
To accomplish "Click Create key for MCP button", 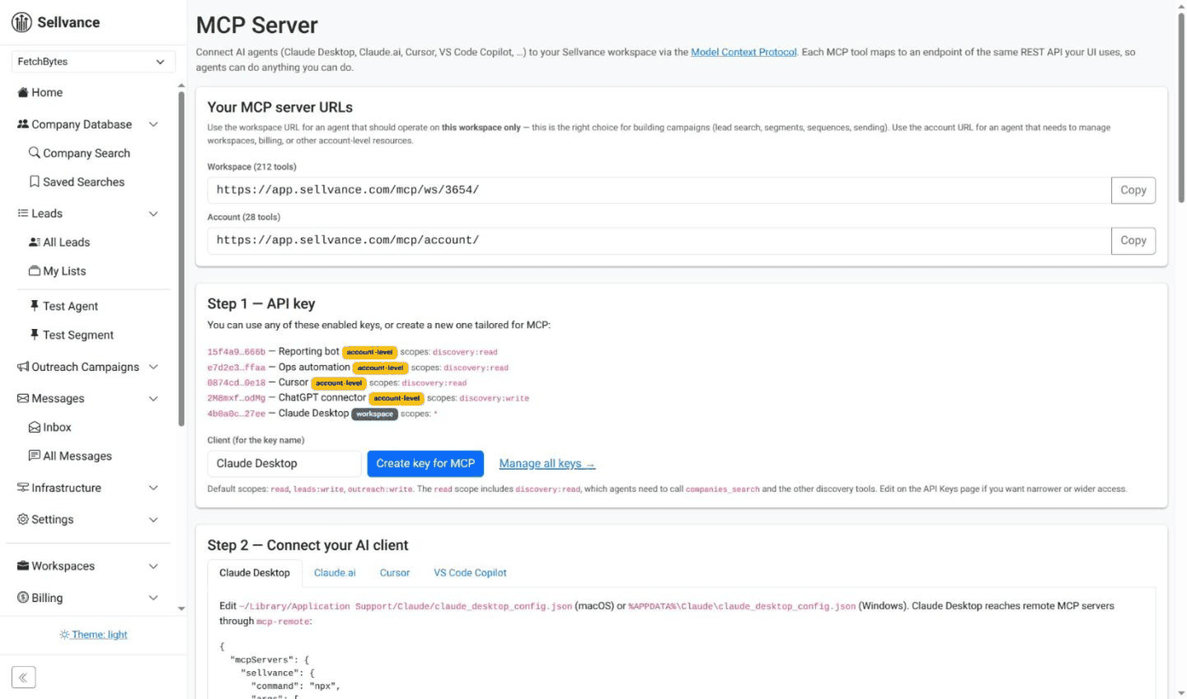I will pos(425,463).
